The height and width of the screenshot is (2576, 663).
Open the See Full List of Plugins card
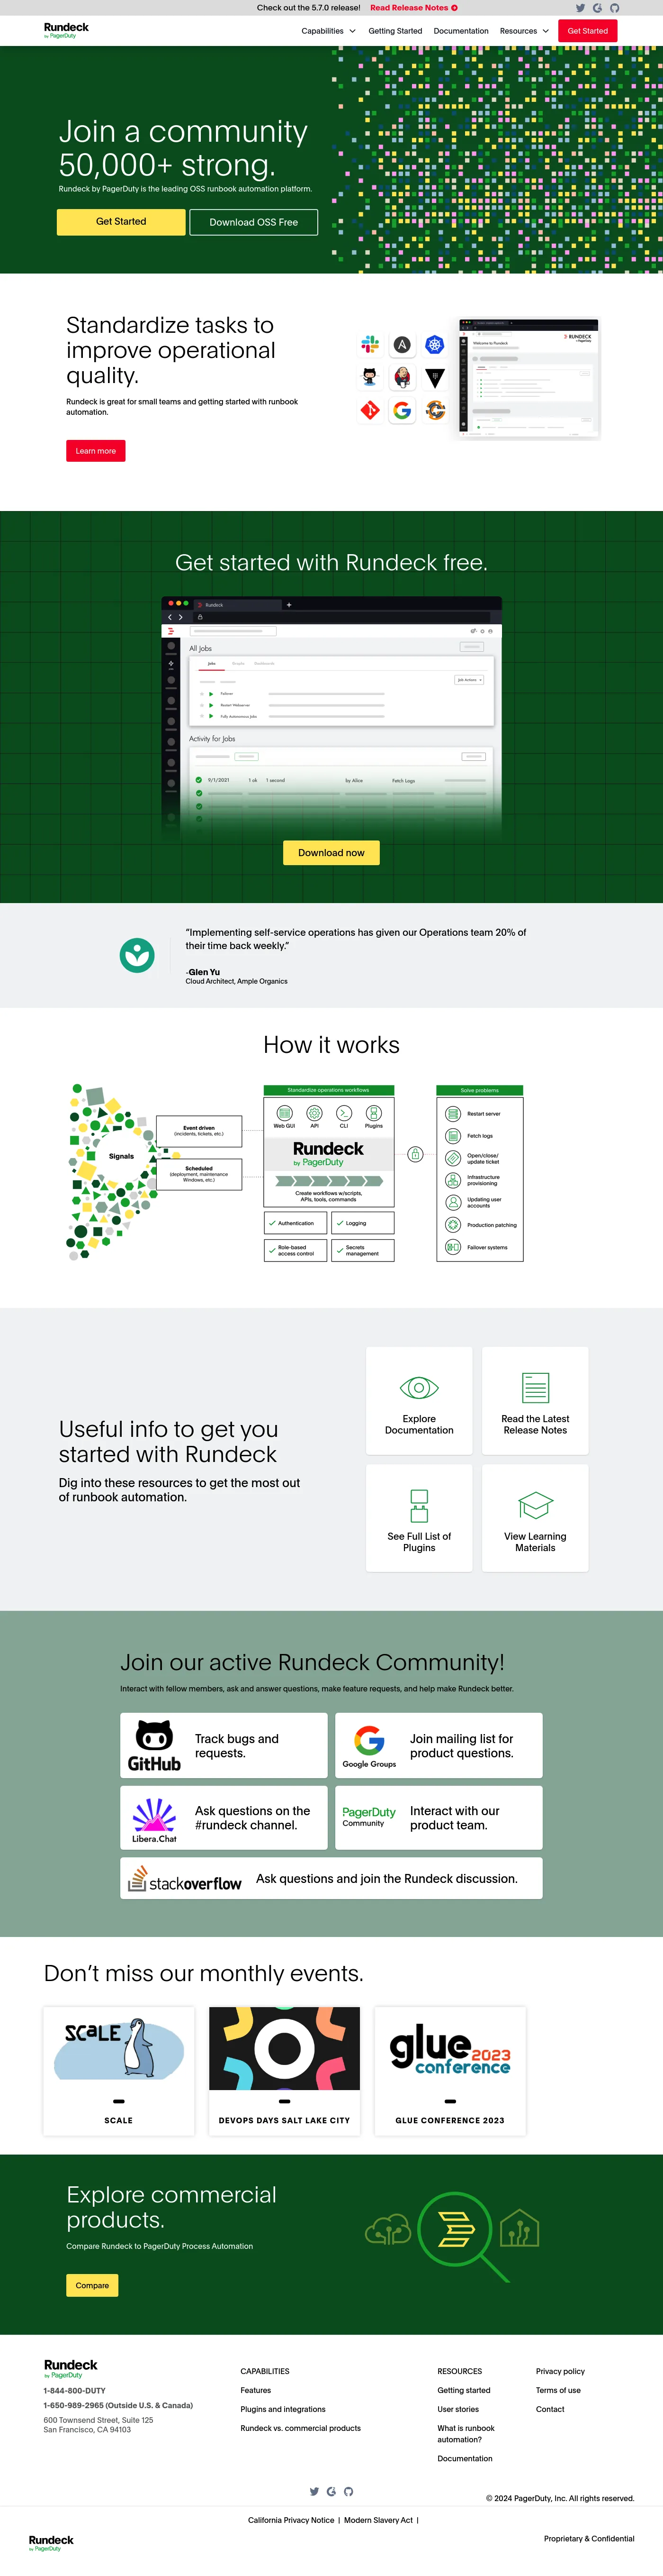coord(420,1518)
